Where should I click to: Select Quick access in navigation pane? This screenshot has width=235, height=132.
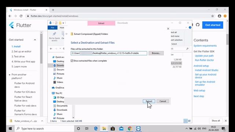(x=58, y=57)
